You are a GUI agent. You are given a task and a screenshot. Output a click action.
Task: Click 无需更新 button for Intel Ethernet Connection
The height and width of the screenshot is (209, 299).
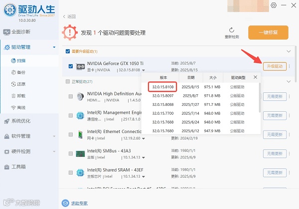(x=275, y=135)
